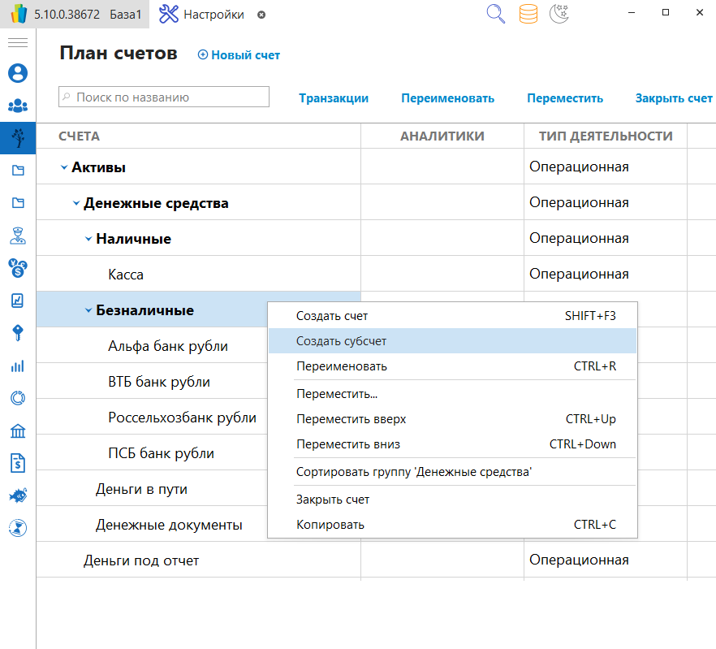Click the orange database icon in the title bar
This screenshot has height=649, width=716.
point(528,14)
